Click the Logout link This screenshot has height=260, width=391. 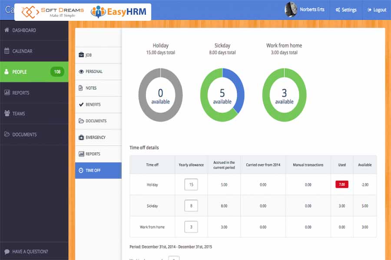coord(377,10)
